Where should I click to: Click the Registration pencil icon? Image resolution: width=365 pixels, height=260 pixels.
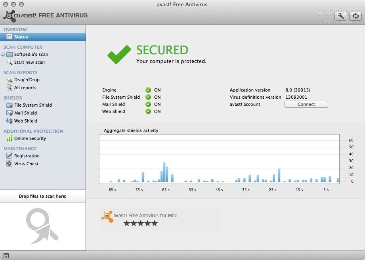click(x=9, y=156)
